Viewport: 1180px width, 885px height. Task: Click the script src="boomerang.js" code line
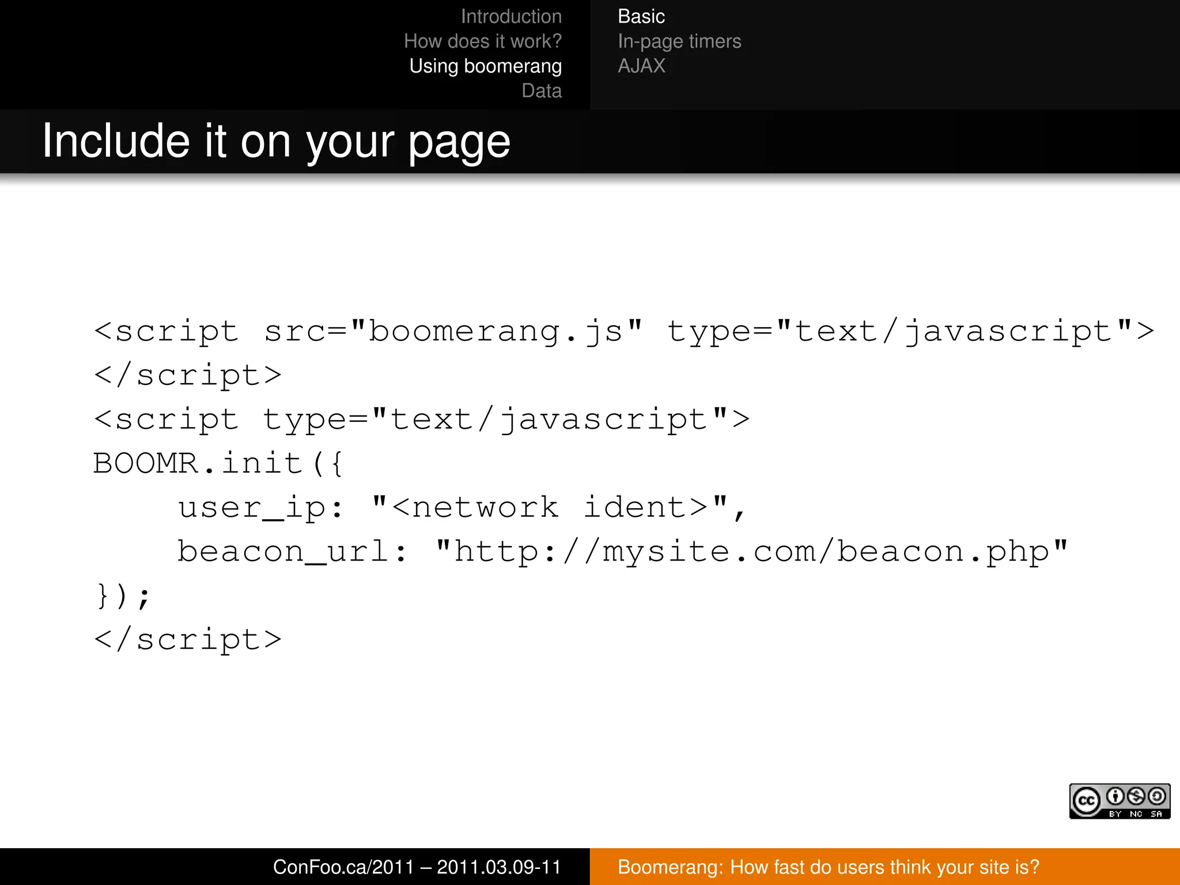[625, 332]
